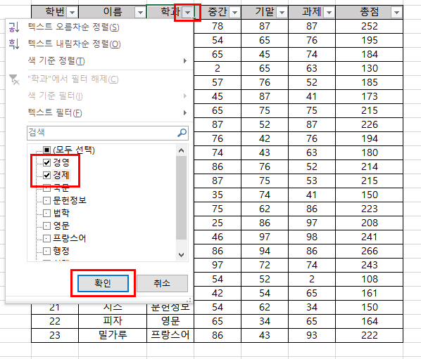The height and width of the screenshot is (359, 421).
Task: Open the 학과 column filter dropdown
Action: pyautogui.click(x=187, y=13)
